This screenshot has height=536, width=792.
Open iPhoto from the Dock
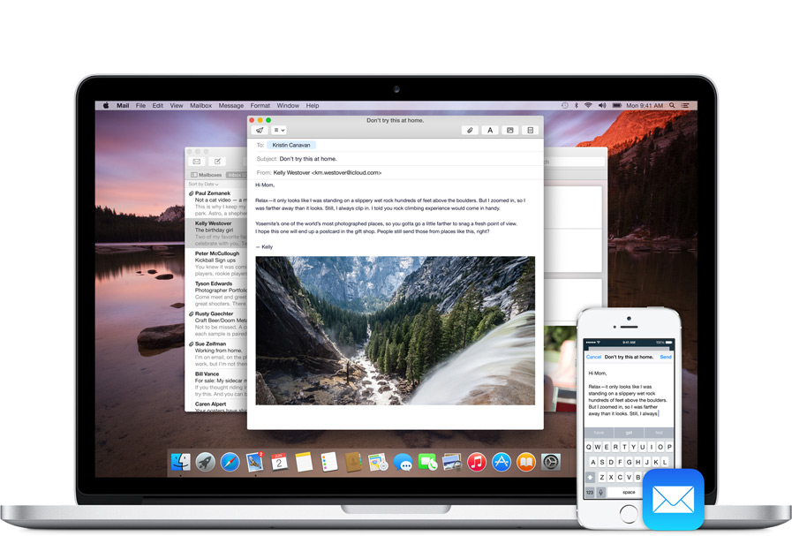(451, 462)
